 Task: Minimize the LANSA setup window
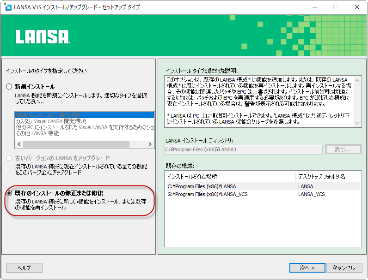click(x=315, y=7)
